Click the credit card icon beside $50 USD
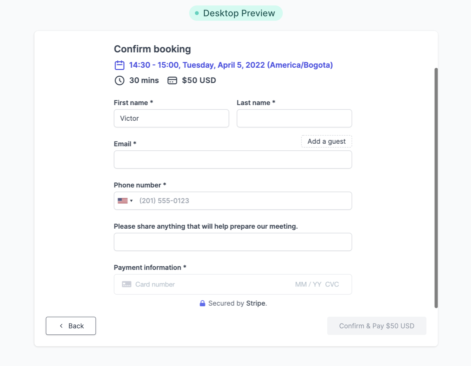The height and width of the screenshot is (366, 471). (172, 80)
